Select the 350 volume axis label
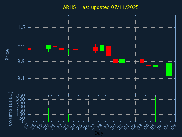The width and height of the screenshot is (182, 137). pyautogui.click(x=20, y=96)
